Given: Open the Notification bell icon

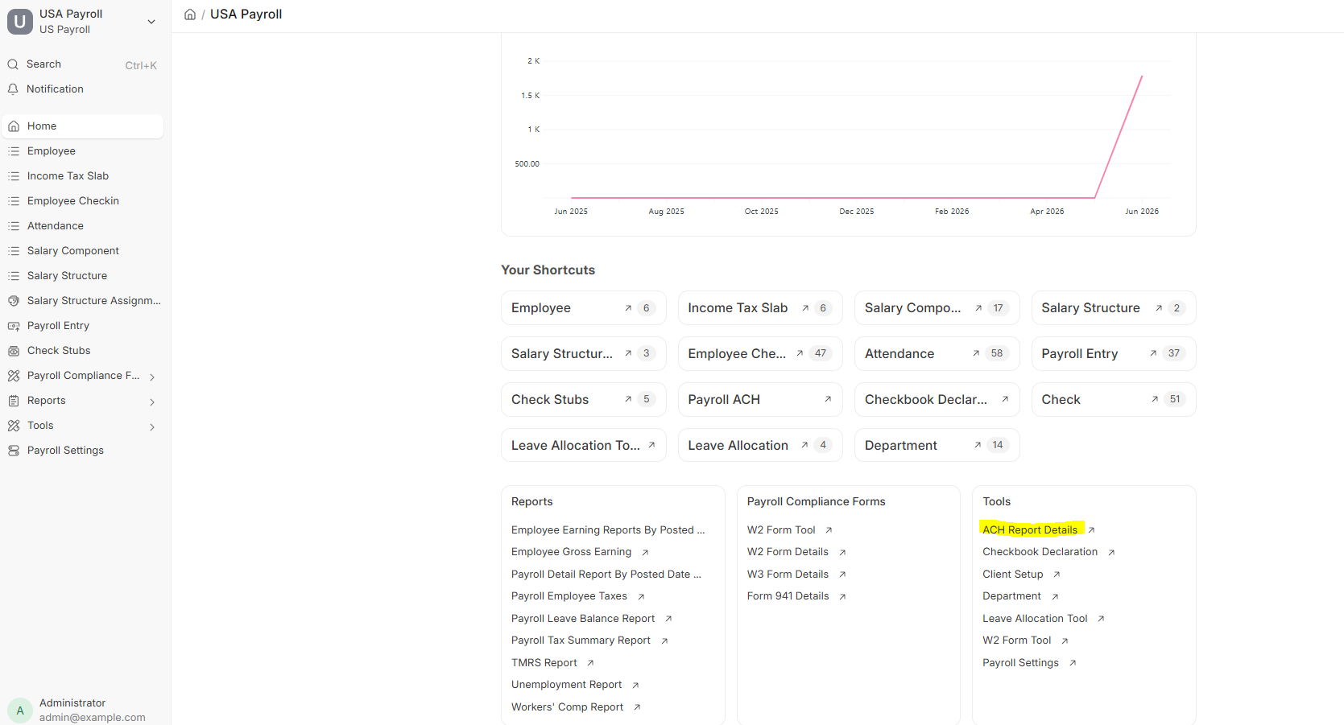Looking at the screenshot, I should 13,89.
